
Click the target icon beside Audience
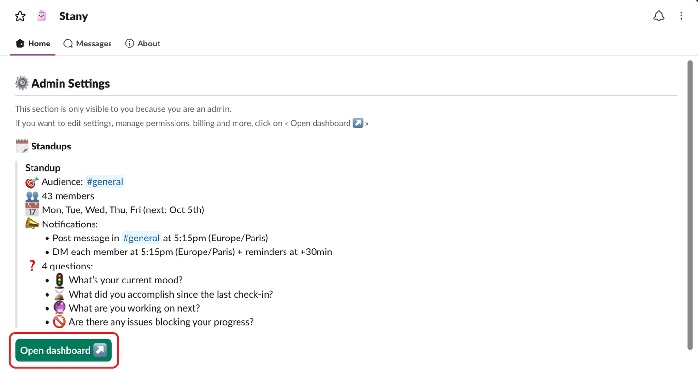(x=32, y=182)
